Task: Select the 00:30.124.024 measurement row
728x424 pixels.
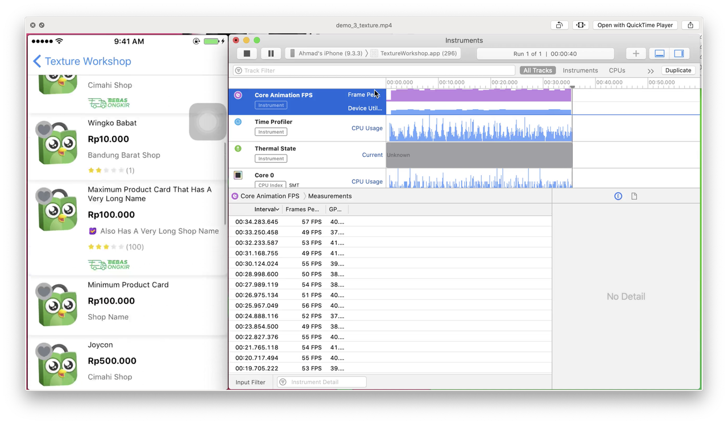Action: (x=390, y=264)
